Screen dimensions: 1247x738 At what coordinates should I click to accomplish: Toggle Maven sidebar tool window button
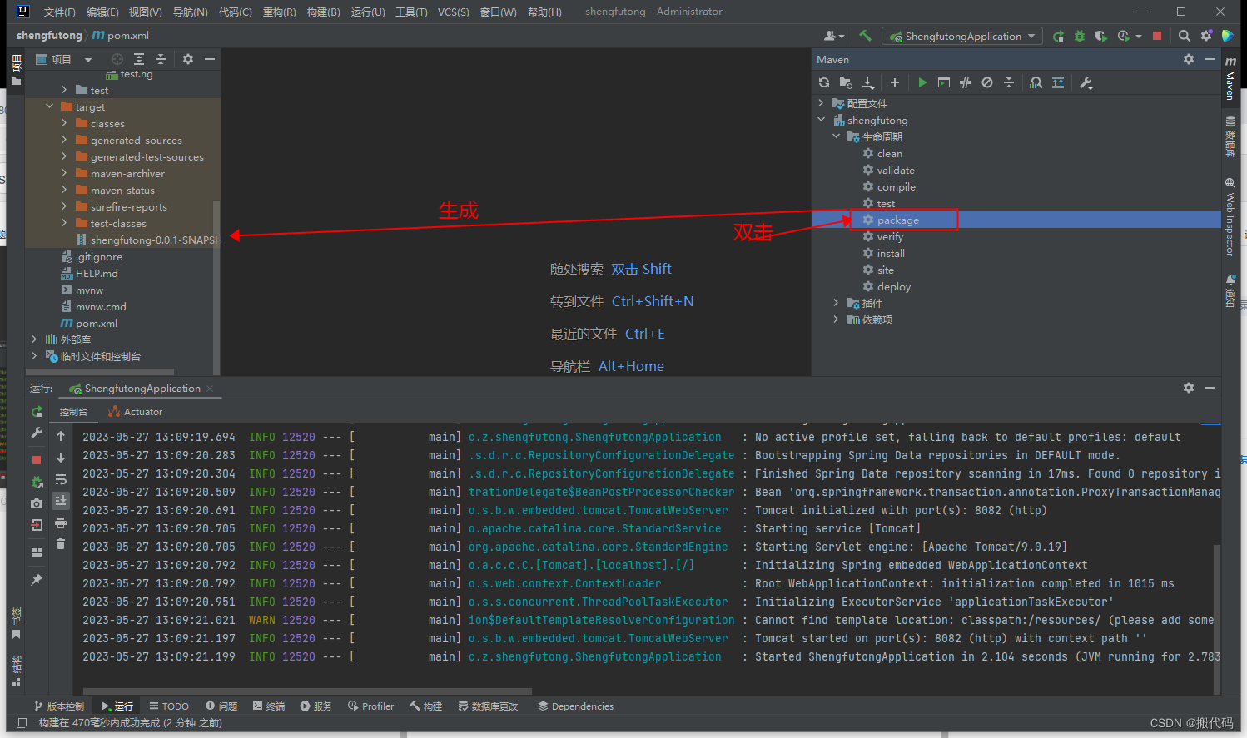(1230, 79)
